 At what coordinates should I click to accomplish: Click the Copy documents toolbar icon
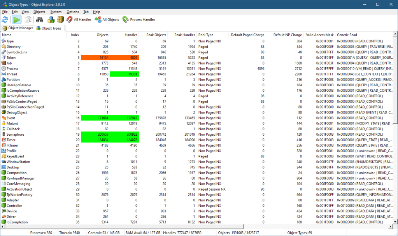click(x=28, y=19)
